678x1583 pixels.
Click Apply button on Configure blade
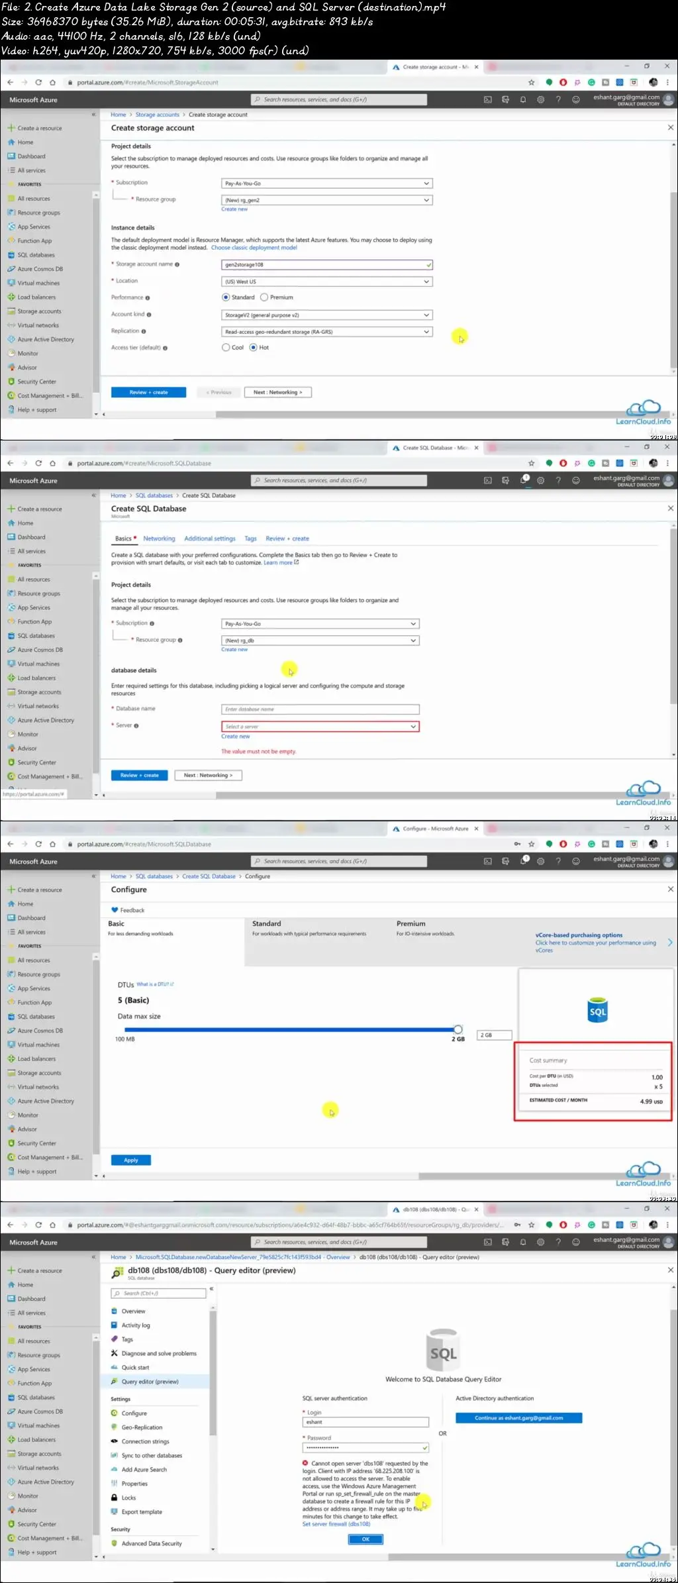pyautogui.click(x=131, y=1160)
